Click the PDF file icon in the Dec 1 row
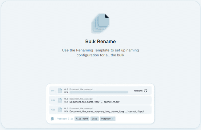Screen dimensions: 201x130 pyautogui.click(x=60, y=91)
